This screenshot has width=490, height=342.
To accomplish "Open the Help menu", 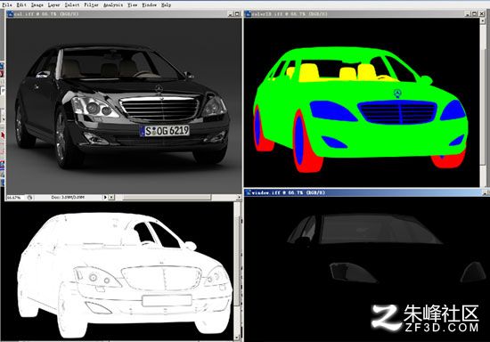I will click(166, 4).
